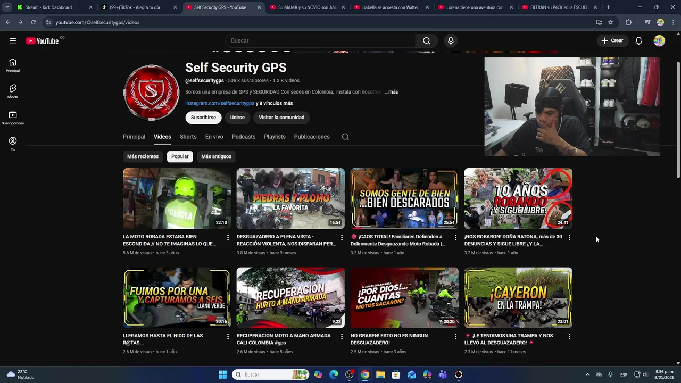Start voice search with the microphone icon

(x=451, y=41)
